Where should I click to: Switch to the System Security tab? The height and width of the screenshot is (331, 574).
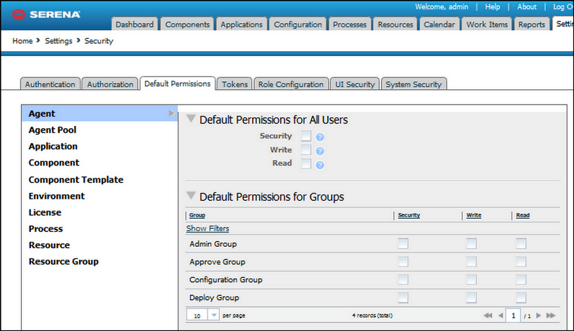413,84
